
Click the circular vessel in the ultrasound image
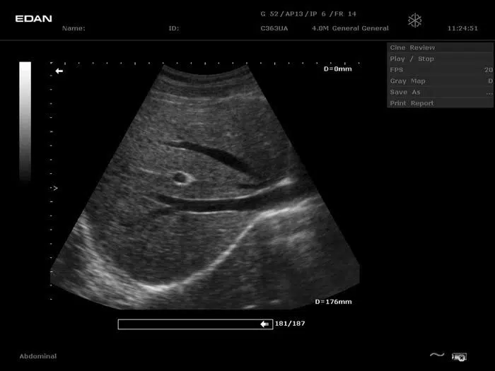(x=180, y=177)
